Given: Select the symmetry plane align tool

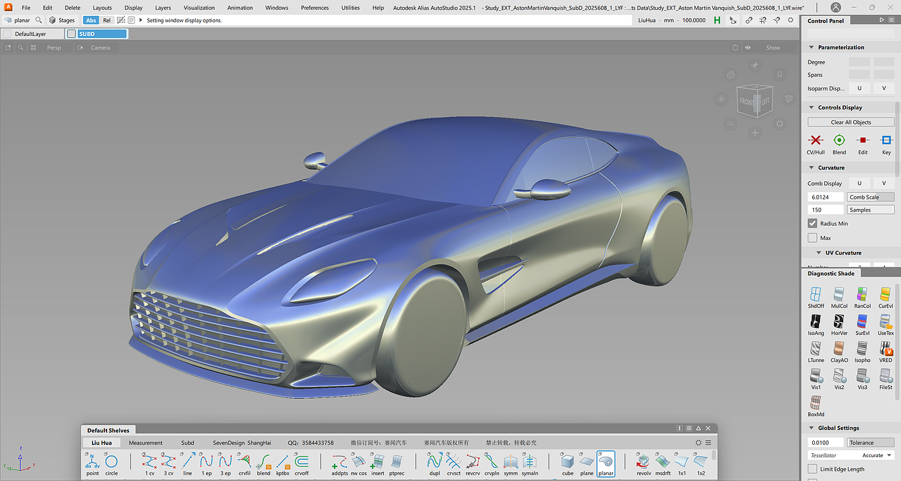Looking at the screenshot, I should click(530, 462).
